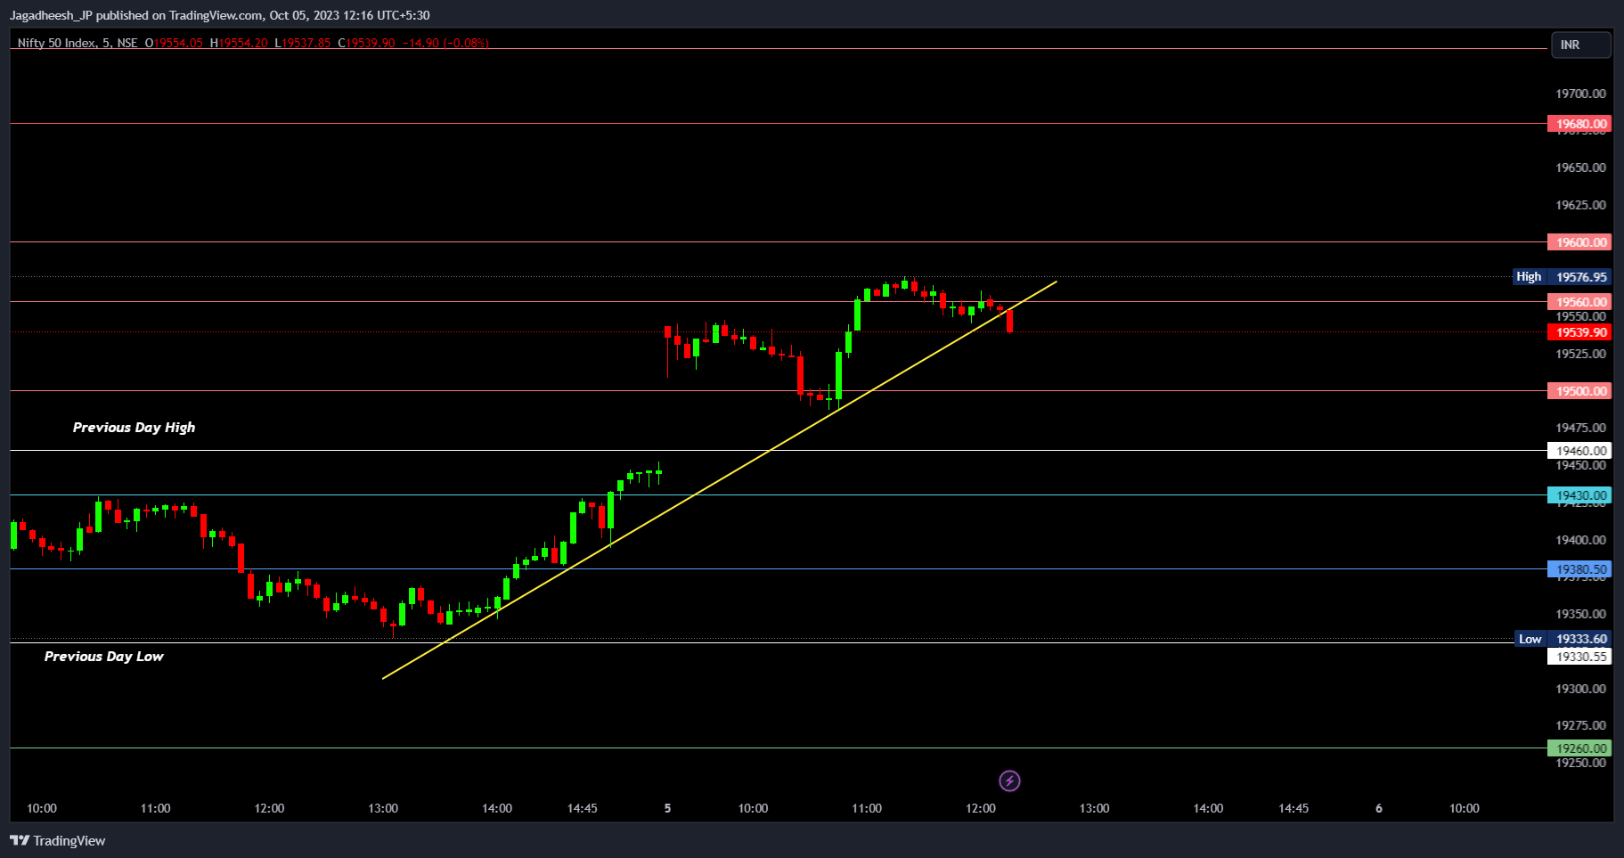Viewport: 1624px width, 858px height.
Task: Click the day 6 date marker on time axis
Action: [x=1379, y=808]
